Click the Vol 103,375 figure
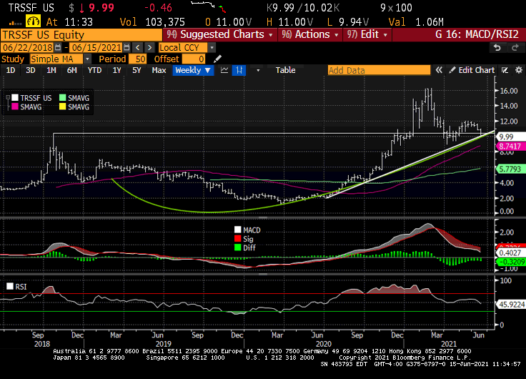The height and width of the screenshot is (379, 526). 152,22
